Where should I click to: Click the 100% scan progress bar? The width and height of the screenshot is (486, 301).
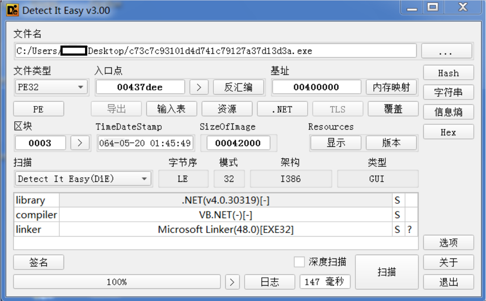click(x=117, y=282)
